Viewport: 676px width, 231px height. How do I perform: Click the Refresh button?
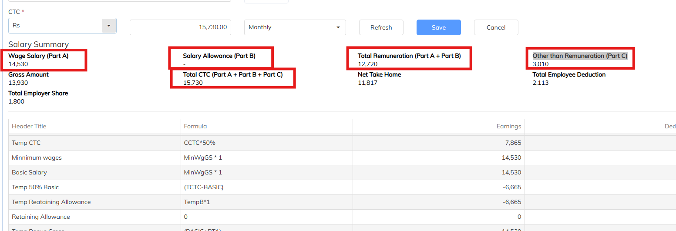(381, 27)
